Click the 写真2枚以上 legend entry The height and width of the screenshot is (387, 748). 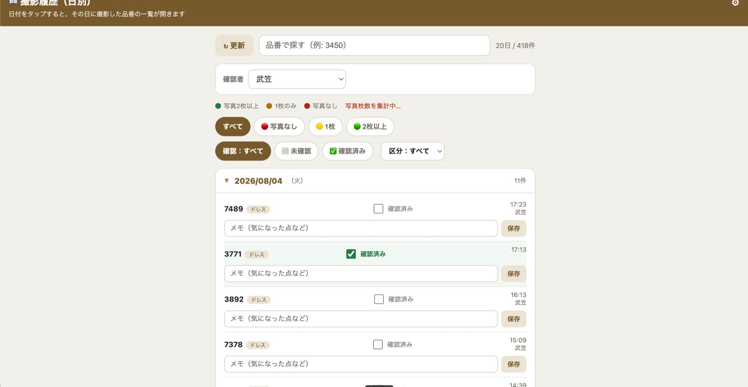pyautogui.click(x=237, y=106)
